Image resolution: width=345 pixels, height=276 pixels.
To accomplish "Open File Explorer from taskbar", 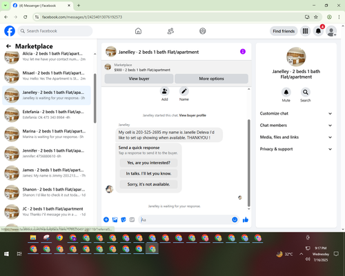I will coord(33,238).
